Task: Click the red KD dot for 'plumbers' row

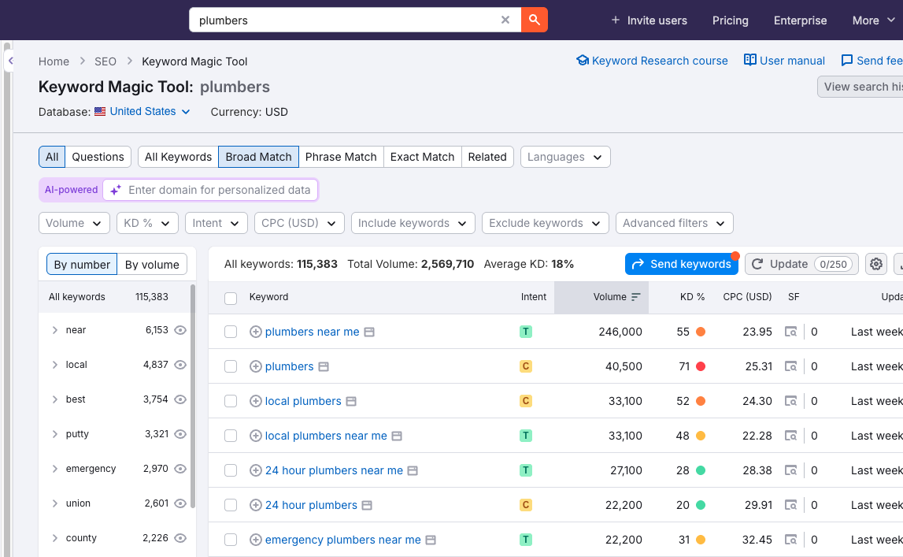Action: 701,366
